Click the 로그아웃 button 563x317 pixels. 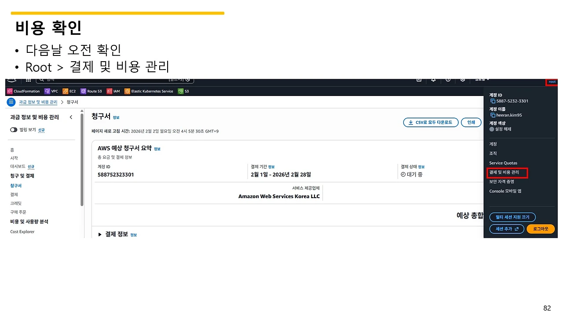tap(541, 229)
